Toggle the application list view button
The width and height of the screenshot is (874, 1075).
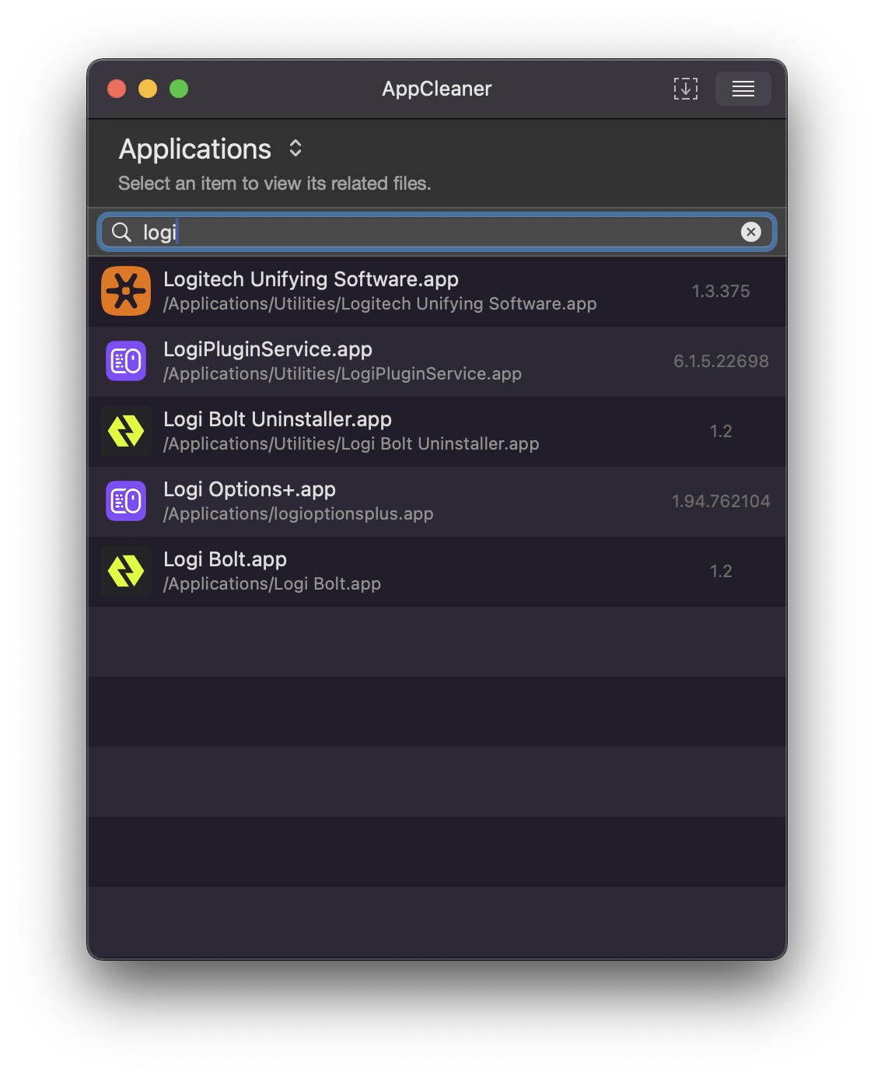[743, 89]
